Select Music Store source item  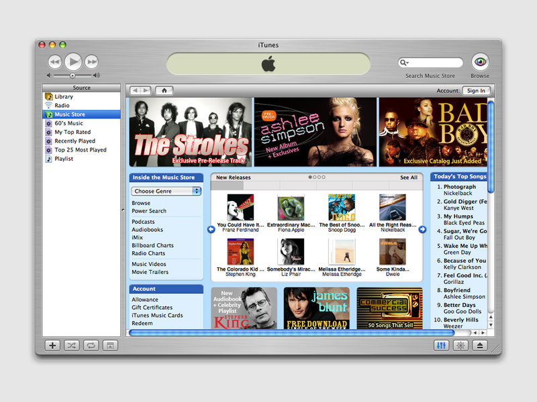click(x=81, y=114)
